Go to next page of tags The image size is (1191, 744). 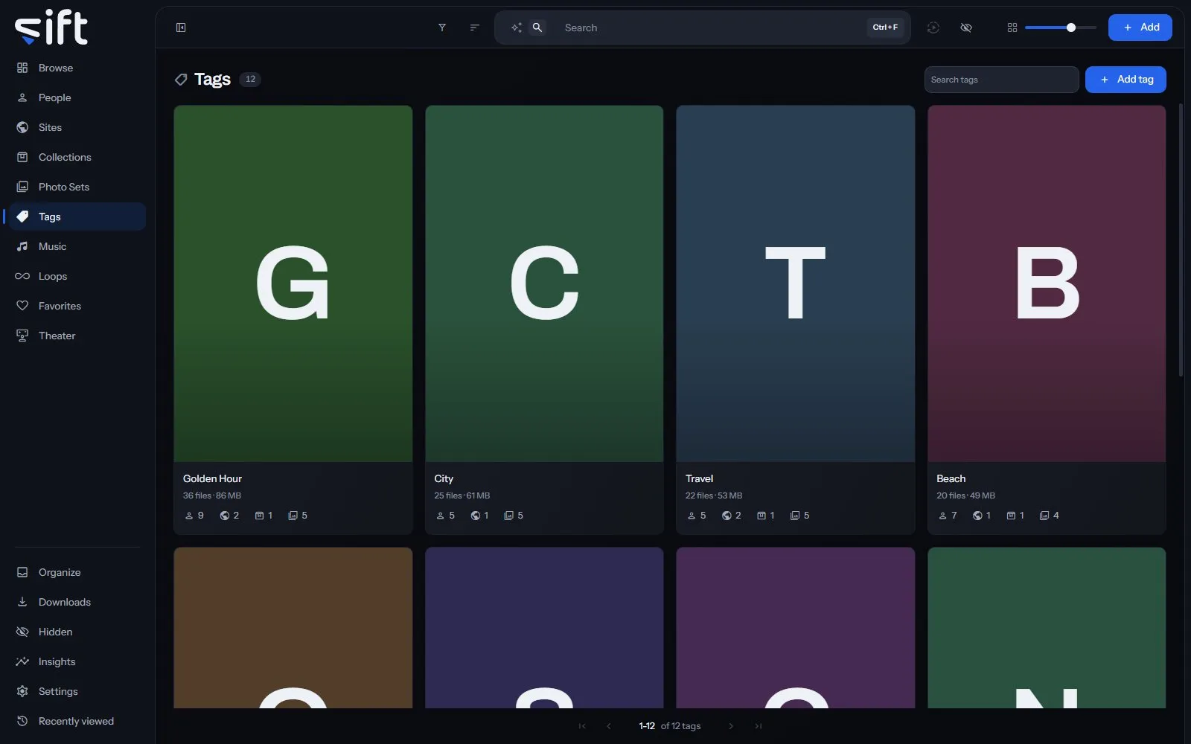pos(731,726)
